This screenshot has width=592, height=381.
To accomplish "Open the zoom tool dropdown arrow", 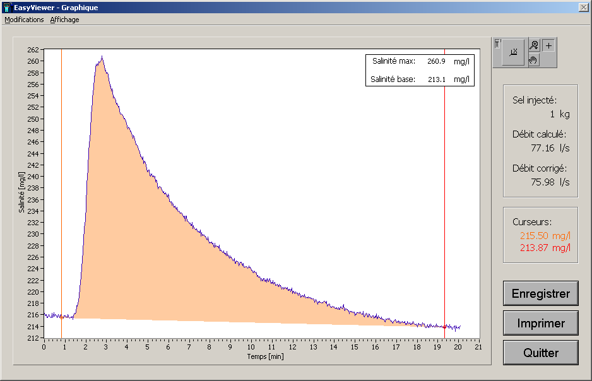I will tap(536, 48).
